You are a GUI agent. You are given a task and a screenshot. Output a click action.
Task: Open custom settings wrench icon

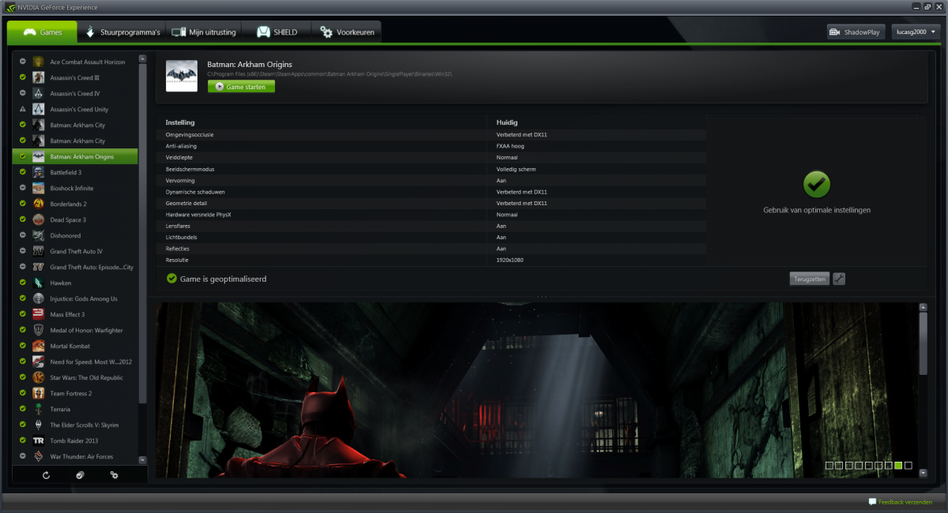(839, 279)
